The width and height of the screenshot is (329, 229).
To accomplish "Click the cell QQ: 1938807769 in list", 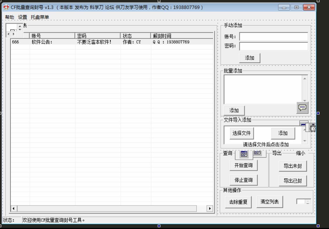I will [x=171, y=42].
